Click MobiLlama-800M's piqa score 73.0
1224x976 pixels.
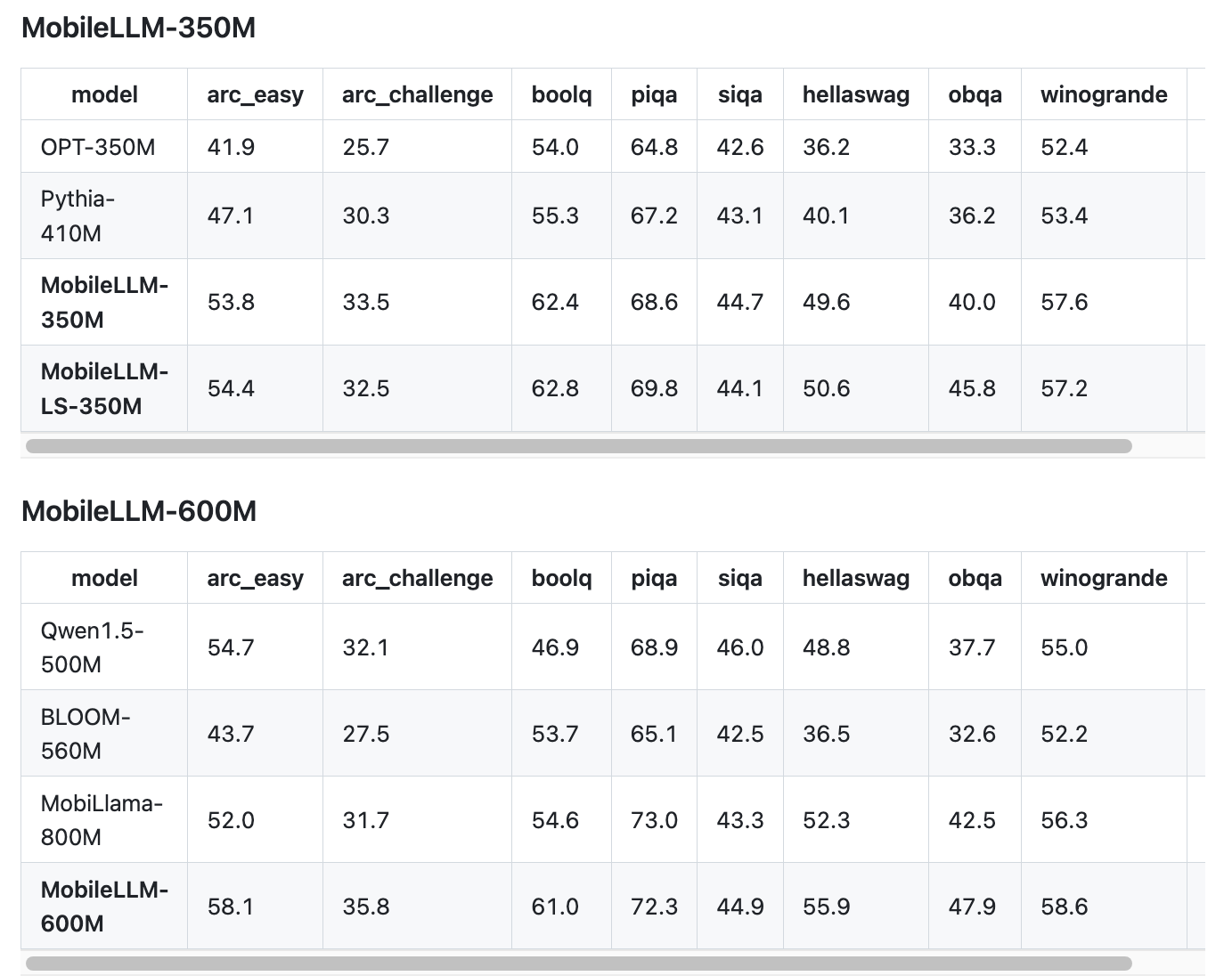(x=654, y=820)
